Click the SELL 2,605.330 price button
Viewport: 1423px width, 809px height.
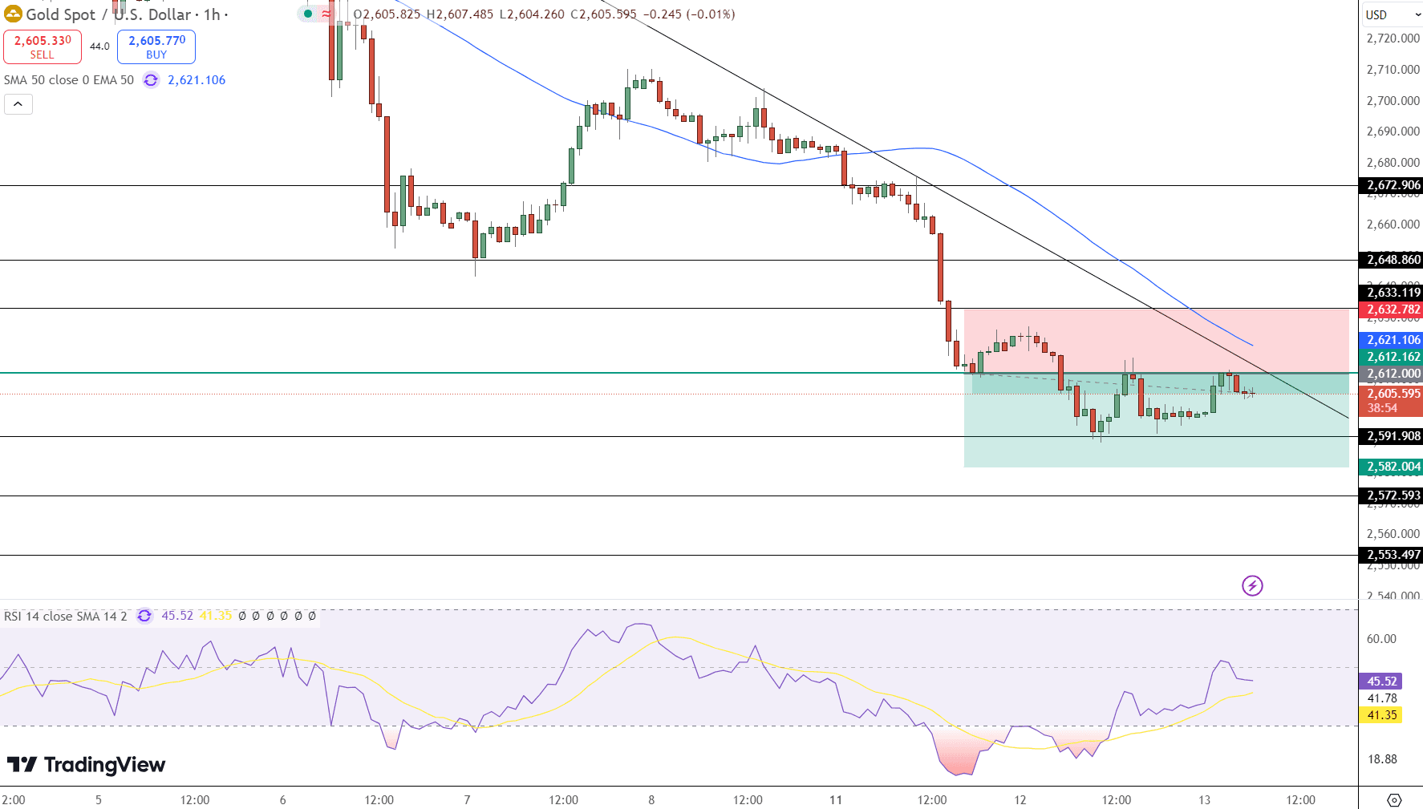coord(43,47)
